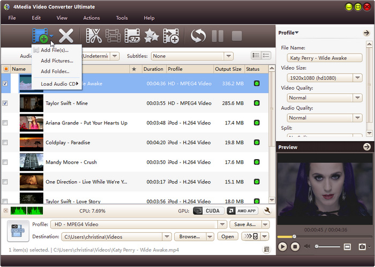The width and height of the screenshot is (375, 267).
Task: Open the 3D conversion tool
Action: 132,36
